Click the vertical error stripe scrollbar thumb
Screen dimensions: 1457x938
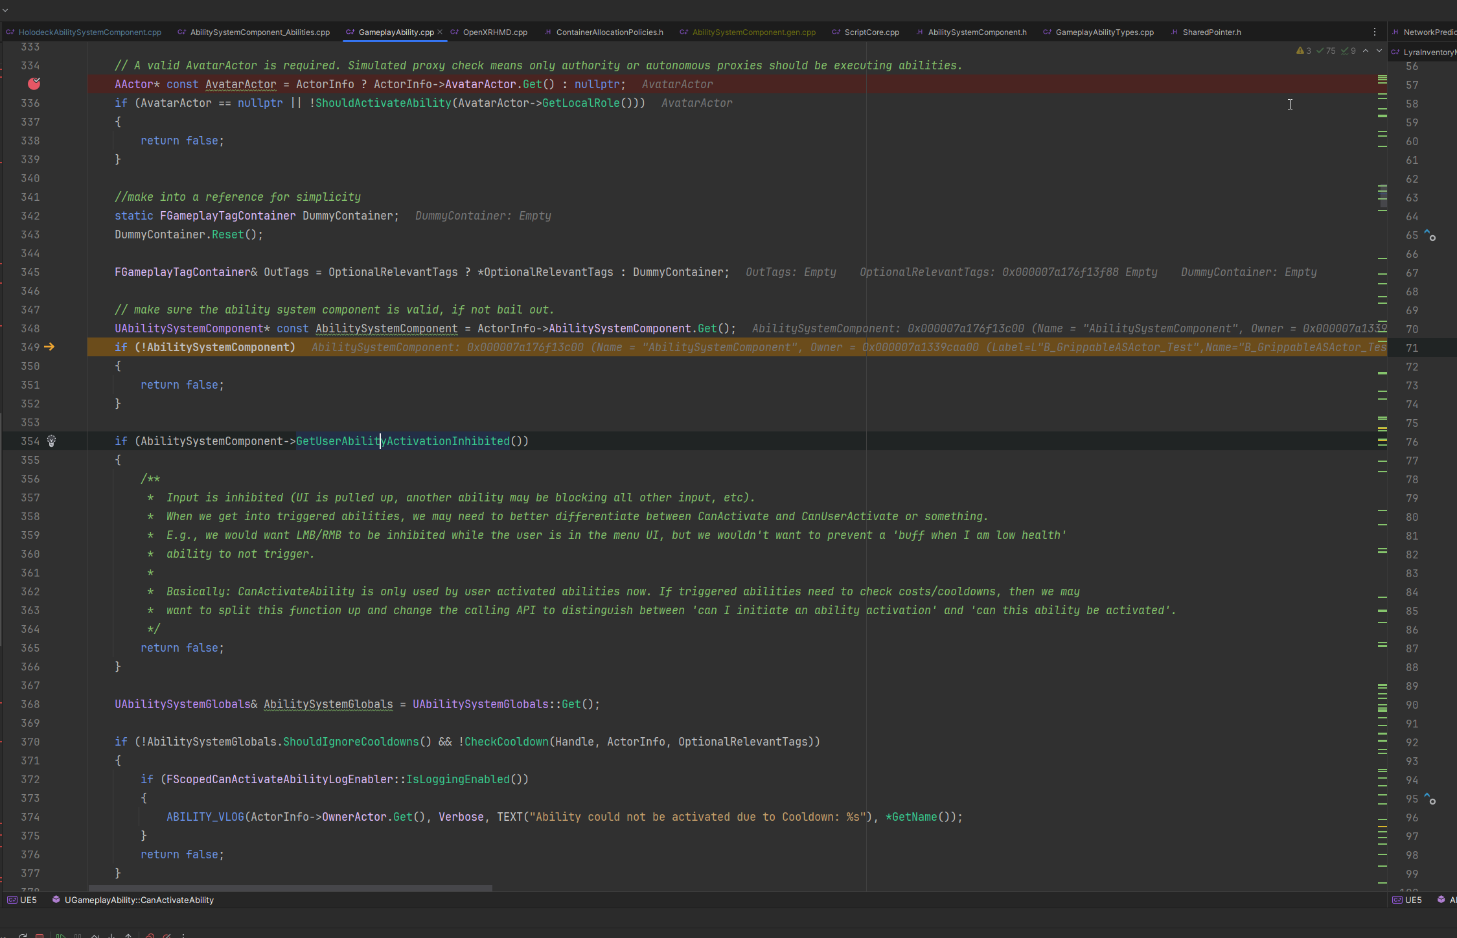tap(1382, 196)
